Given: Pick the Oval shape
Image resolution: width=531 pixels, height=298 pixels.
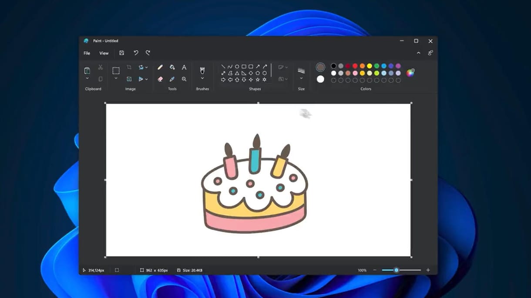Looking at the screenshot, I should pyautogui.click(x=237, y=67).
